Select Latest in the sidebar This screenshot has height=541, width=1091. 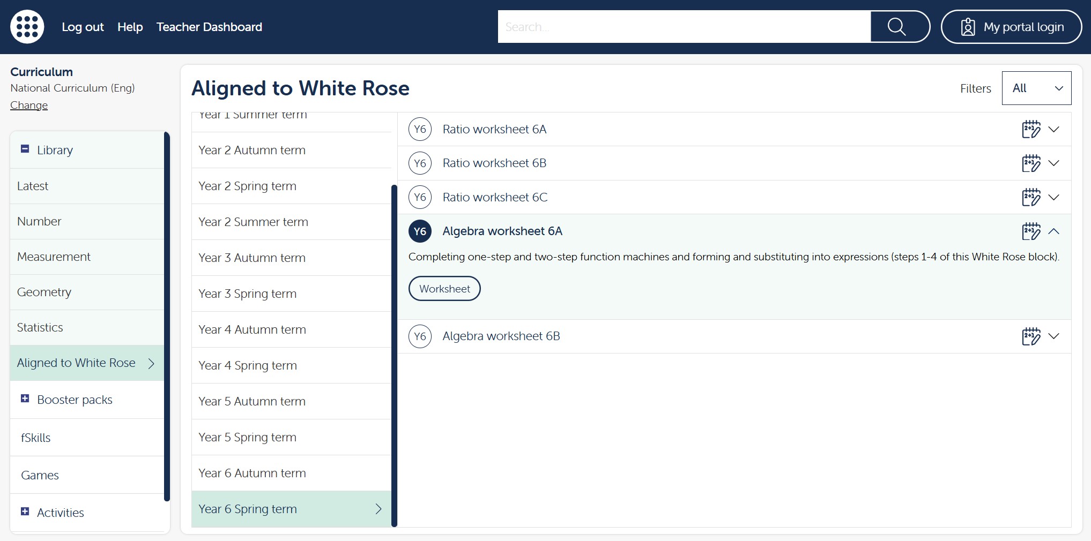[87, 186]
